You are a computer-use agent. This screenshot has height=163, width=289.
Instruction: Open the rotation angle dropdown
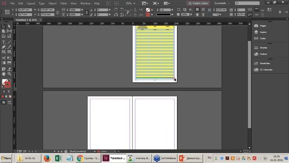110,10
